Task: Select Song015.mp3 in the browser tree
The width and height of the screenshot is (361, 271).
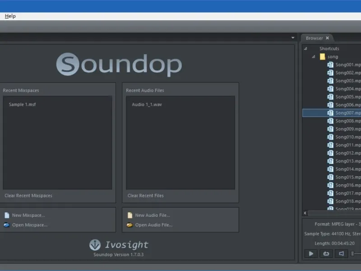Action: 348,177
